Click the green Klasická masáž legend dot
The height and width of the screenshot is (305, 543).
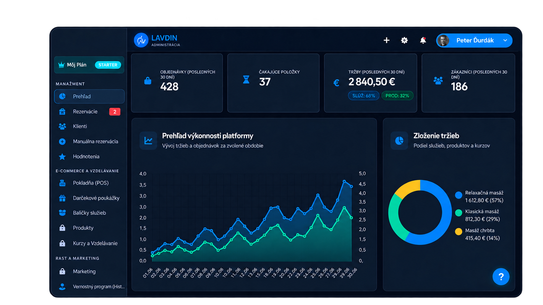[459, 213]
